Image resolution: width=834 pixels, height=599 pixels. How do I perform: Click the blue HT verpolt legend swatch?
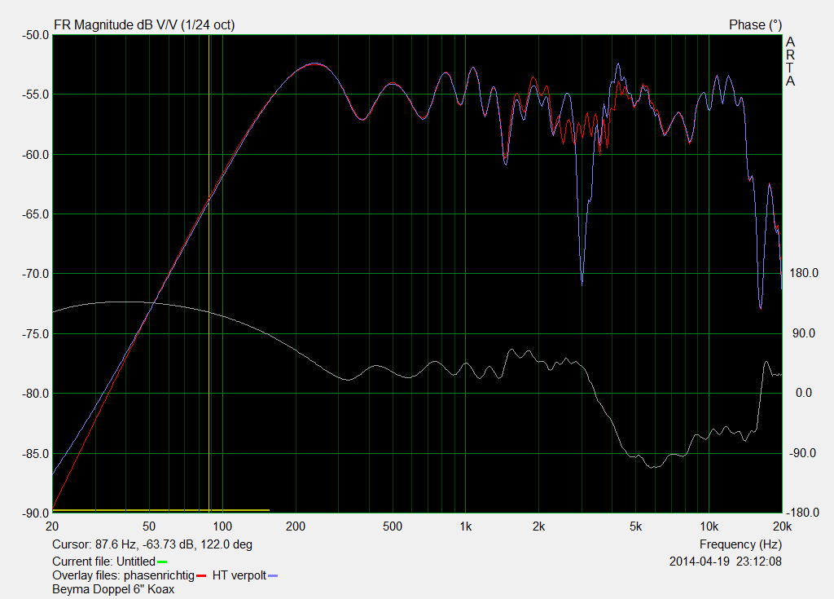coord(273,575)
